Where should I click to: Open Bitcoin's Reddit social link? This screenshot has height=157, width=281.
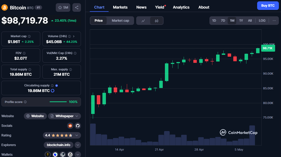pos(70,126)
